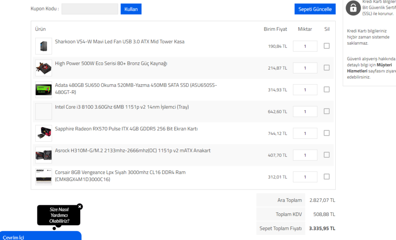Click the Ürün column header

pos(40,29)
